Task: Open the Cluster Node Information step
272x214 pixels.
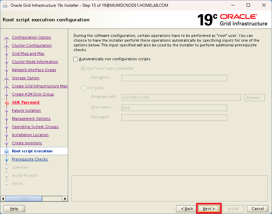Action: click(x=35, y=62)
